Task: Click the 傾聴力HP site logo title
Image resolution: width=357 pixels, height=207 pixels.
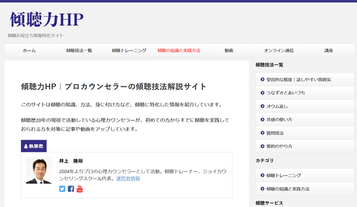Action: (x=47, y=19)
